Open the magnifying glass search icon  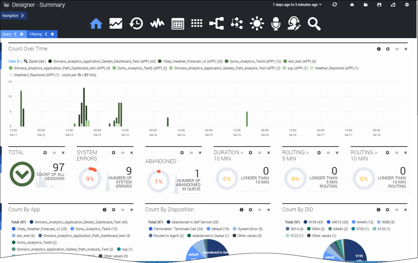pos(314,23)
